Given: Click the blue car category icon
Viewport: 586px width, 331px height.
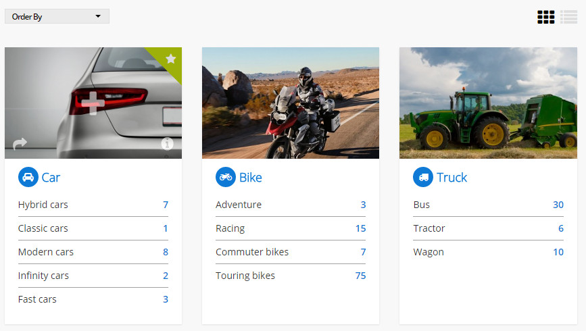Looking at the screenshot, I should pyautogui.click(x=28, y=177).
